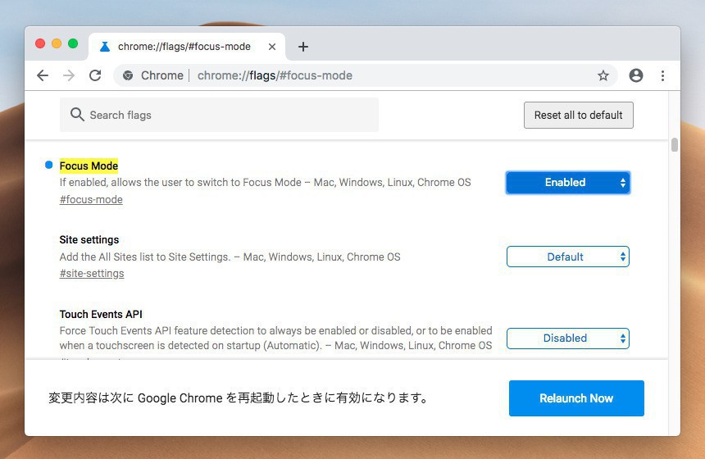Screen dimensions: 705x459
Task: Click the Japanese relaunch notice text
Action: pyautogui.click(x=238, y=398)
